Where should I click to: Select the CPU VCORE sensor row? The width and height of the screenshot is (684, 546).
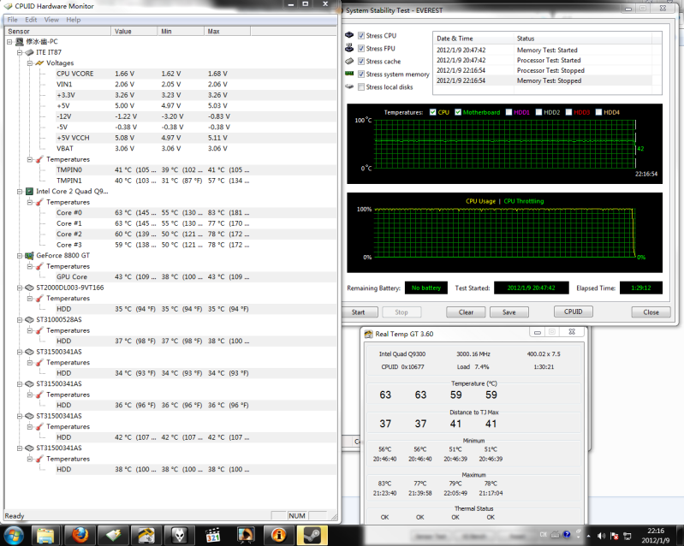tap(75, 74)
